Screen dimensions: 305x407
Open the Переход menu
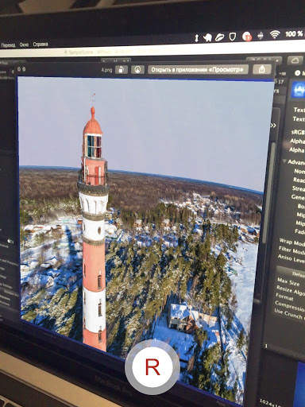(x=8, y=45)
